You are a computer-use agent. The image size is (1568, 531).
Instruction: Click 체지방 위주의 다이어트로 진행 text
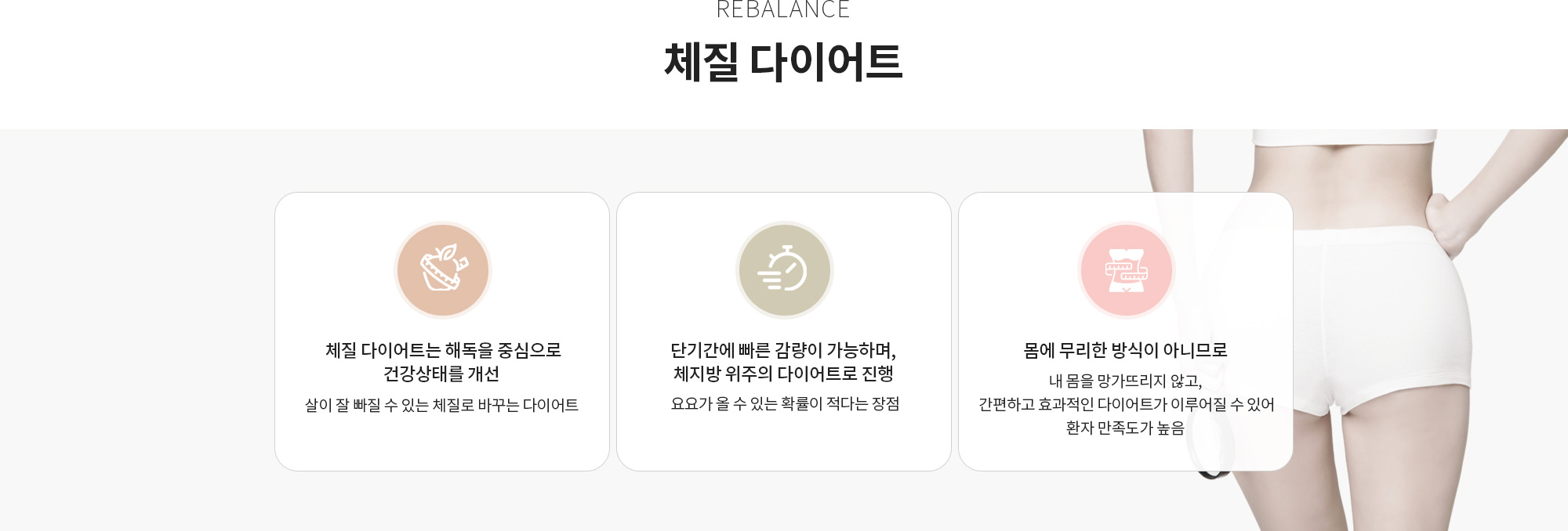(783, 374)
